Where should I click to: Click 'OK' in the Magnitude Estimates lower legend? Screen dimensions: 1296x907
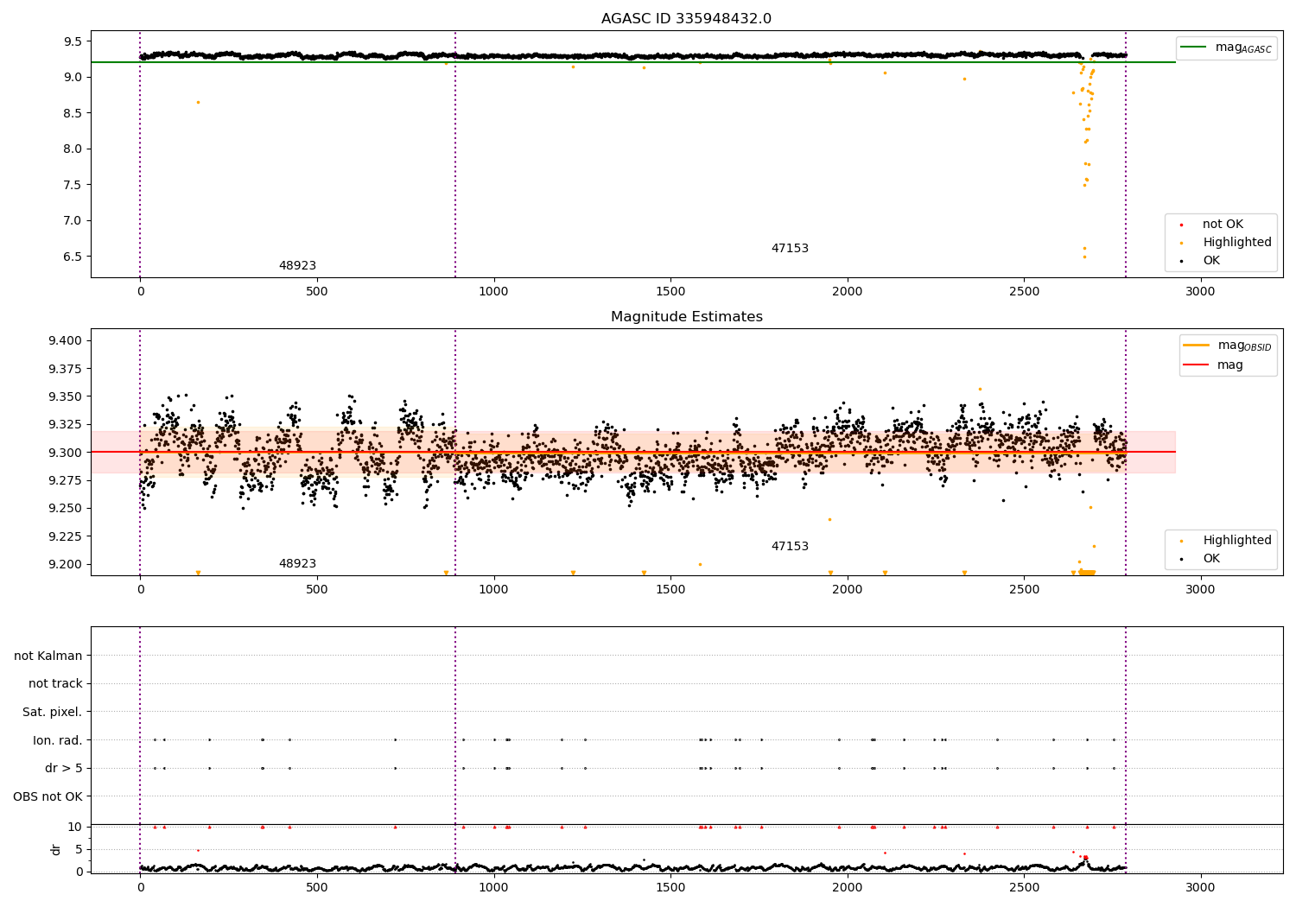pyautogui.click(x=1211, y=559)
